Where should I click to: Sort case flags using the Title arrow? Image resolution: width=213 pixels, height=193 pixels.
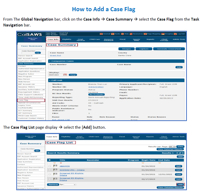point(61,163)
